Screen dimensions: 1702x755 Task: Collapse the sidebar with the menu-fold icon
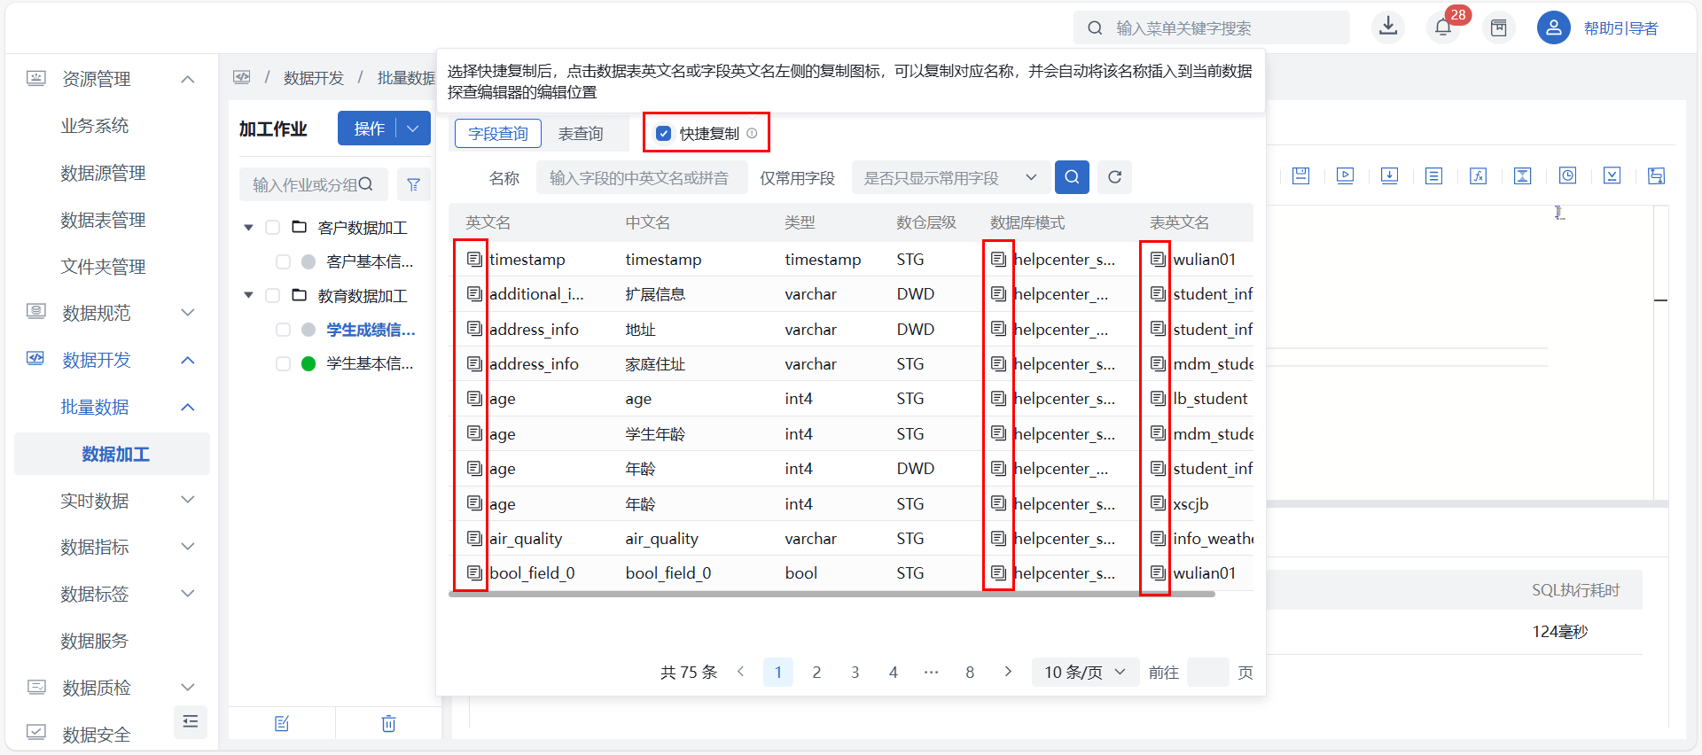point(190,721)
